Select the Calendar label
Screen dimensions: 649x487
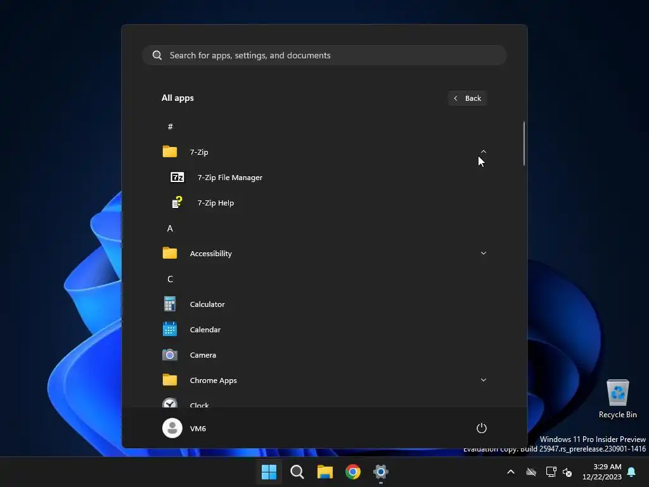tap(205, 330)
